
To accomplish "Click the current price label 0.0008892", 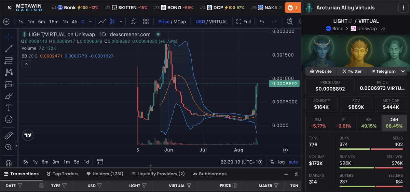I will (284, 84).
